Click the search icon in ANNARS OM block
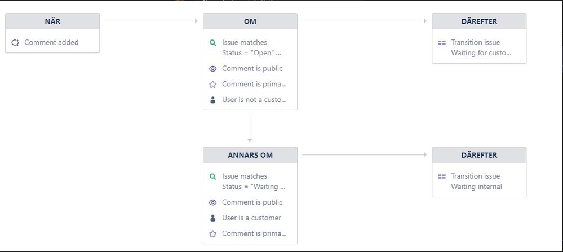Viewport: 563px width, 252px height. 212,176
